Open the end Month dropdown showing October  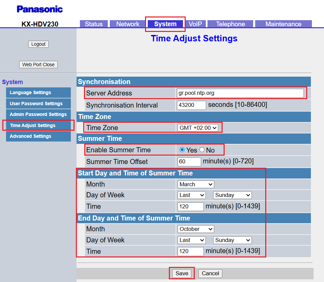(x=196, y=229)
